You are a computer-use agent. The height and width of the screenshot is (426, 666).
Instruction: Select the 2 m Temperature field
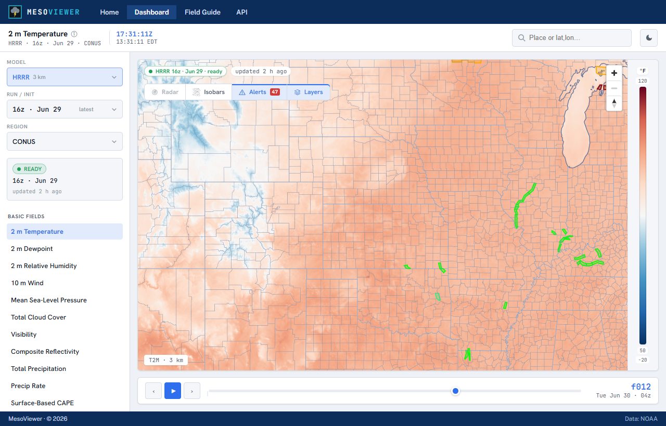pos(65,232)
